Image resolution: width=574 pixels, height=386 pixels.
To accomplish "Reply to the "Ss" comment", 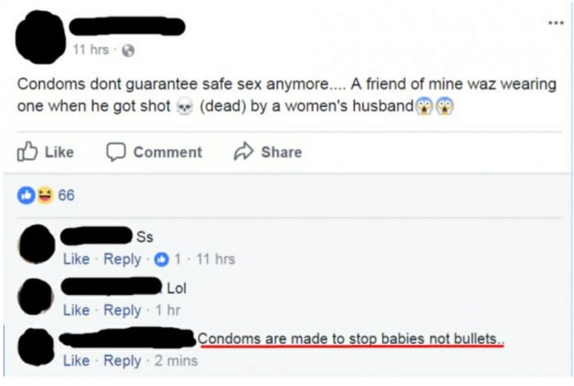I will tap(122, 259).
